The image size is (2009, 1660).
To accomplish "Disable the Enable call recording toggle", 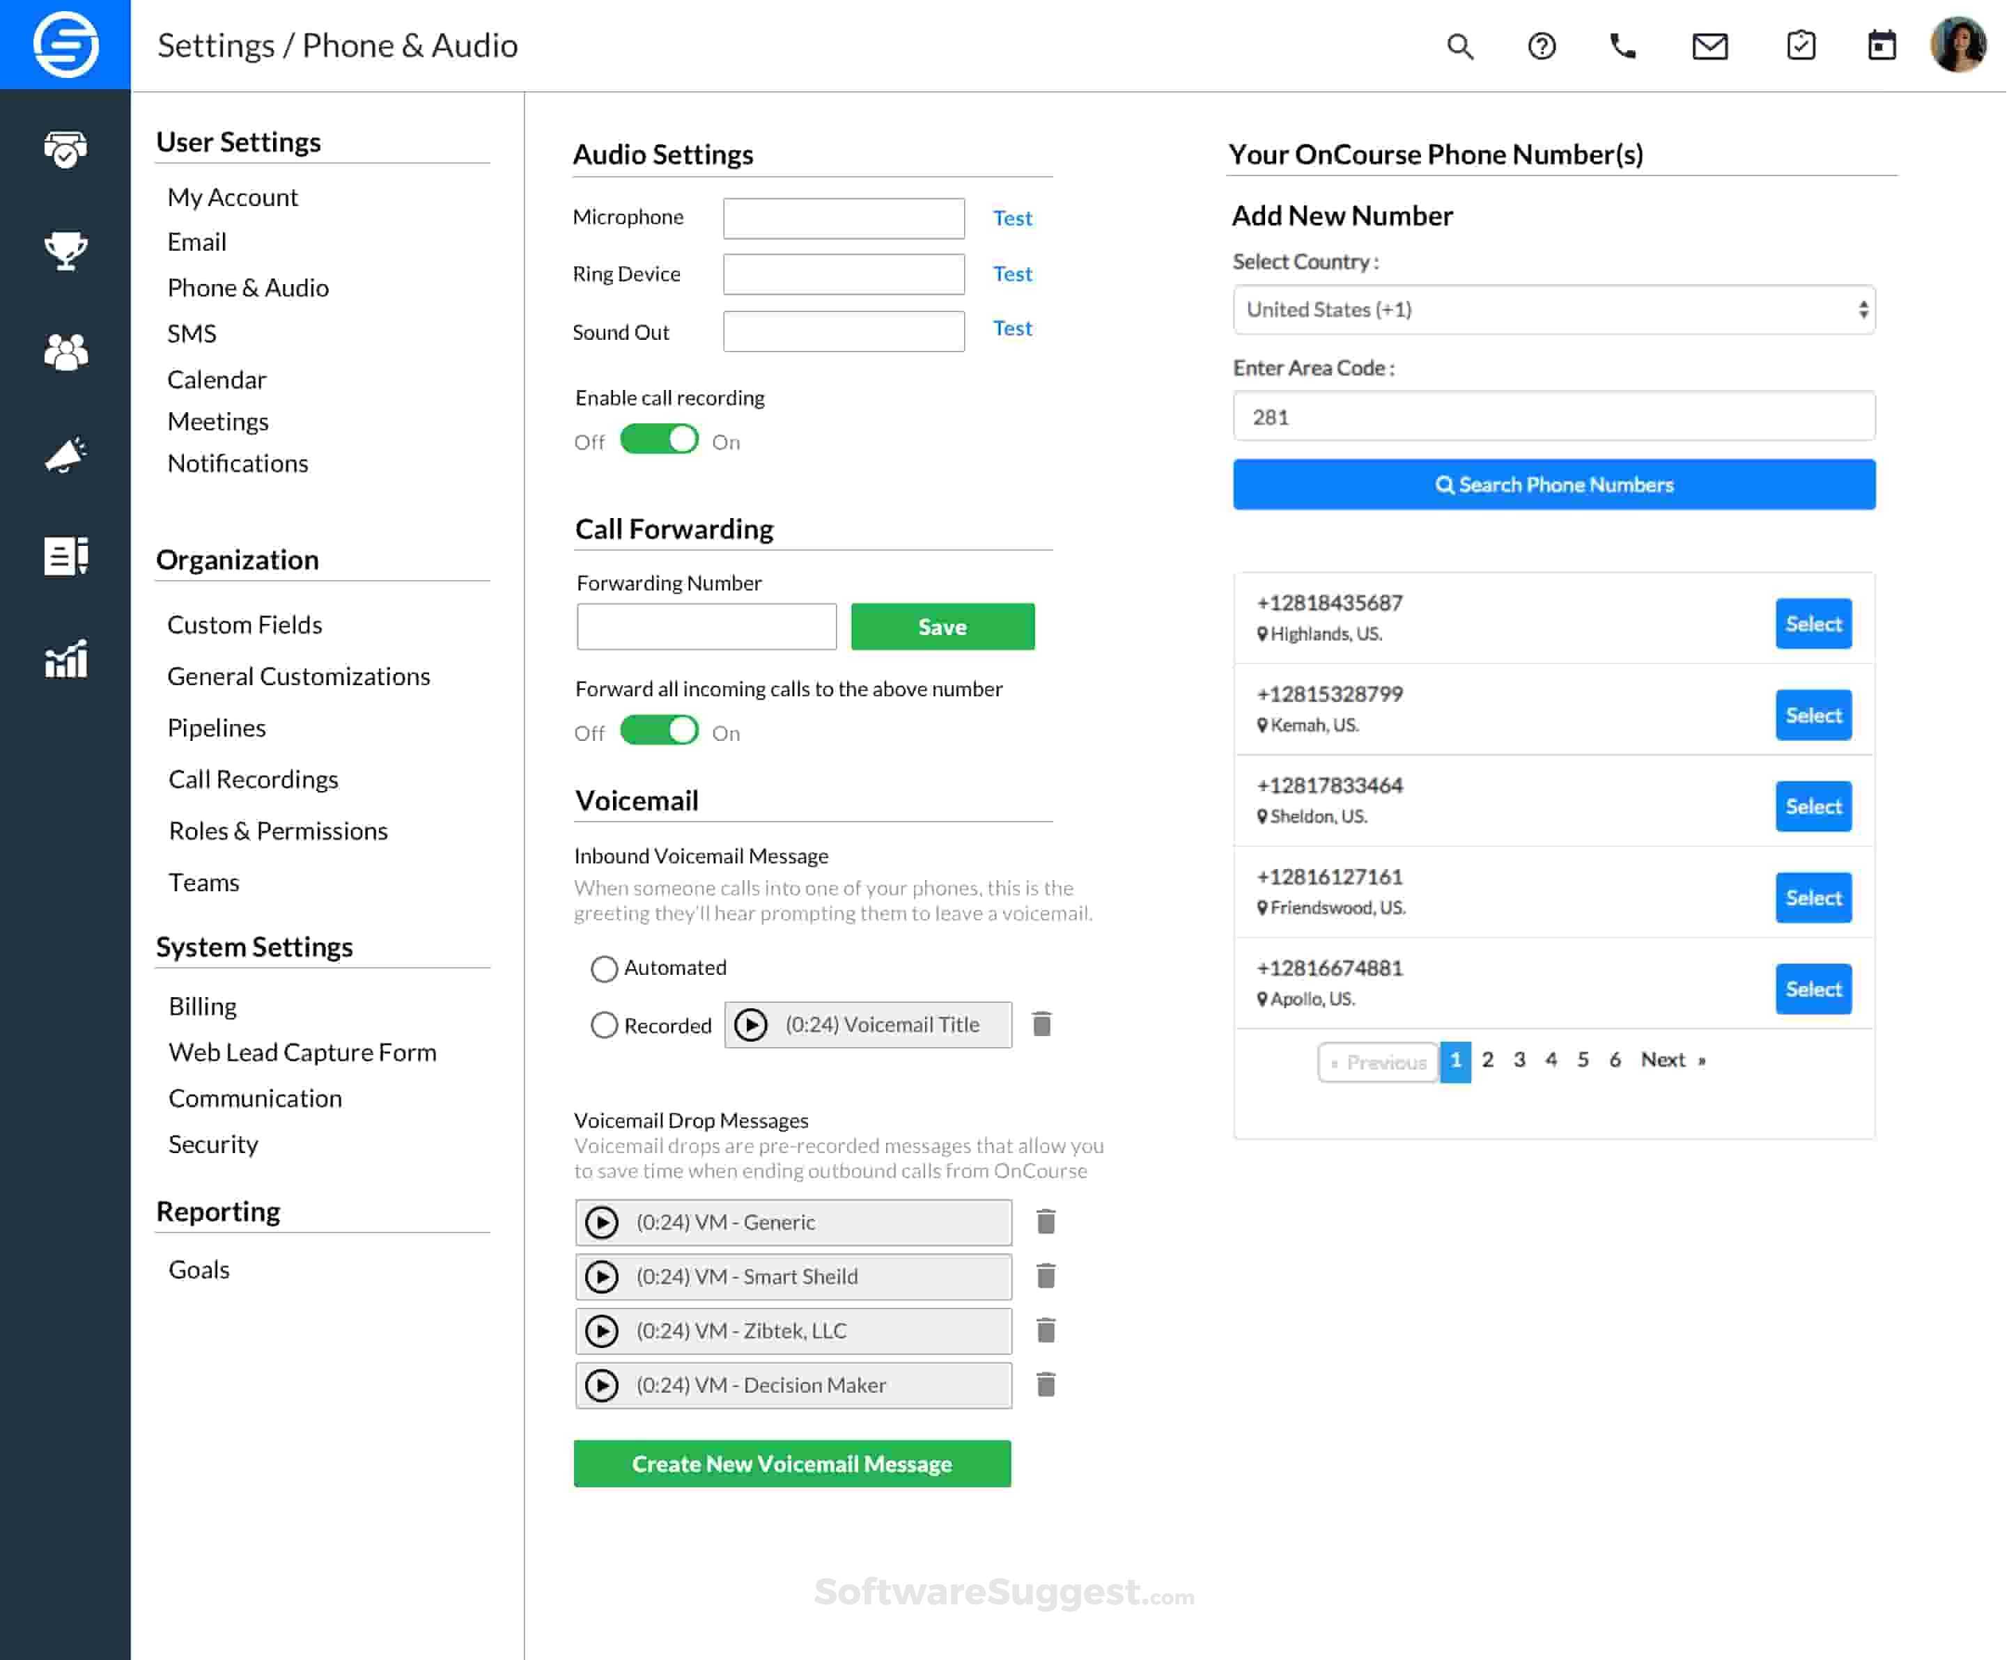I will click(x=659, y=439).
